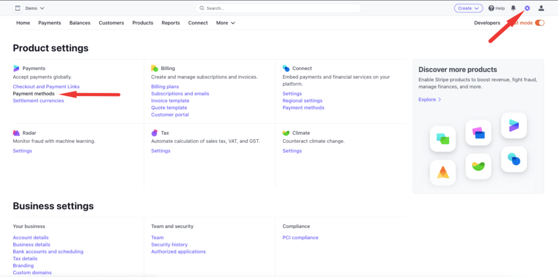Open the user profile icon
The image size is (558, 277).
541,8
